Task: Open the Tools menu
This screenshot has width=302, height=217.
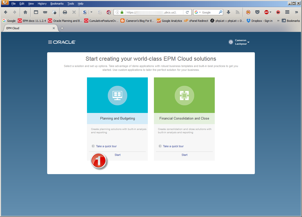Action: [x=71, y=4]
